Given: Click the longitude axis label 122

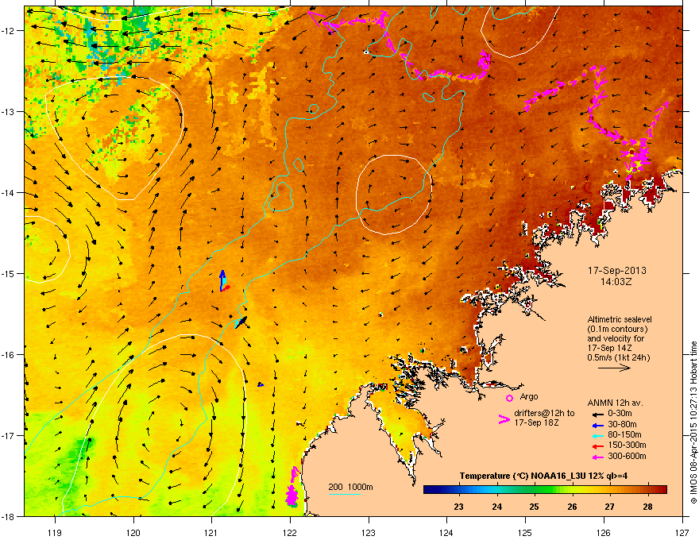Looking at the screenshot, I should 290,532.
